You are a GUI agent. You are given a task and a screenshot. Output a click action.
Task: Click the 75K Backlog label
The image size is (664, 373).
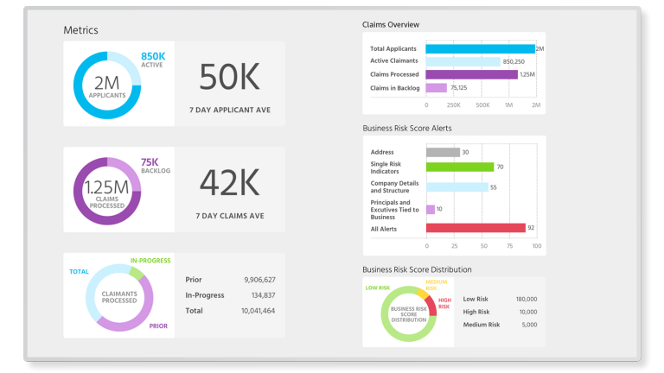156,165
